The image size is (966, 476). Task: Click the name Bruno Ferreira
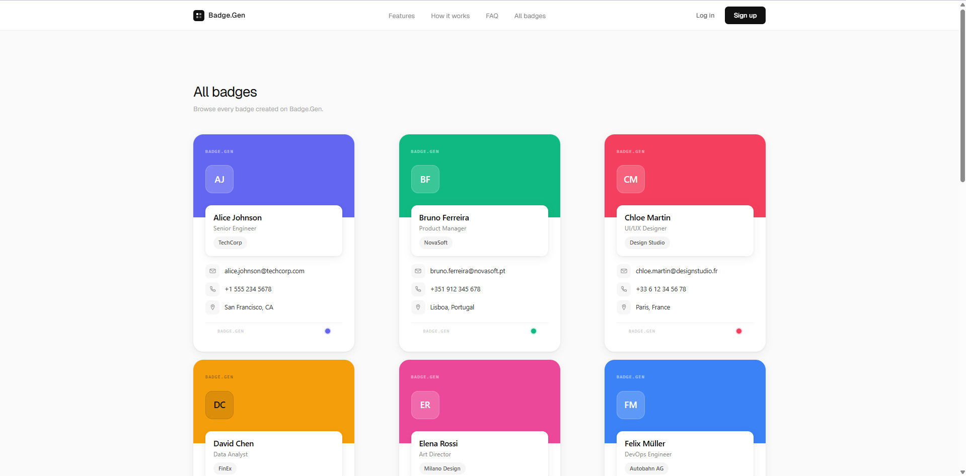click(x=444, y=218)
